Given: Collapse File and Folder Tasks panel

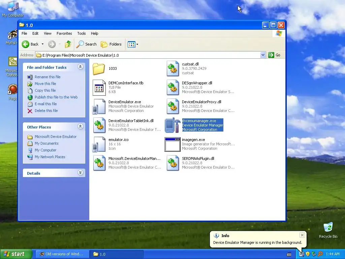Looking at the screenshot, I should pos(80,67).
